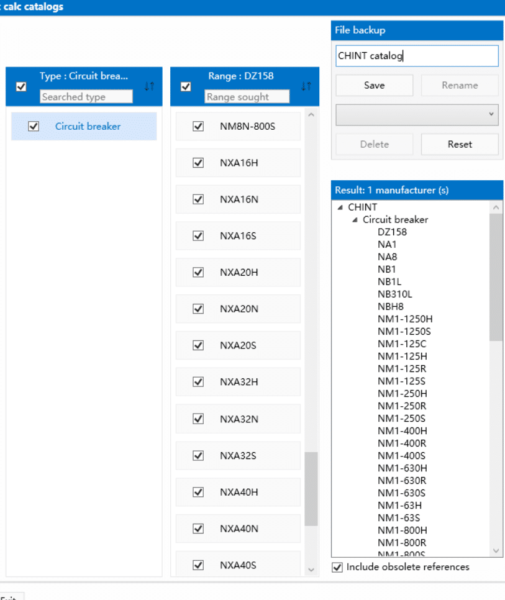This screenshot has width=505, height=600.
Task: Uncheck the NXA16S checkbox
Action: (x=198, y=236)
